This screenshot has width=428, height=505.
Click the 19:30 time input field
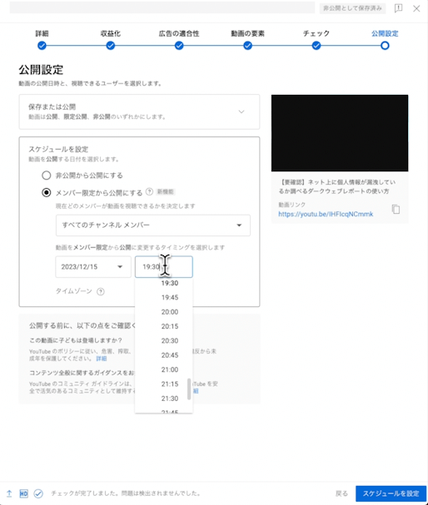point(164,267)
